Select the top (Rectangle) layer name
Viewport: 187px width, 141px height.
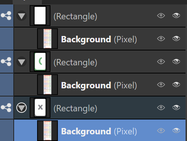[x=75, y=16]
